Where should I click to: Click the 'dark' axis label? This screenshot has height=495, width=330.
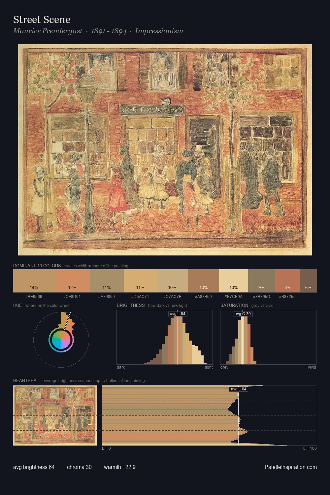(x=121, y=367)
